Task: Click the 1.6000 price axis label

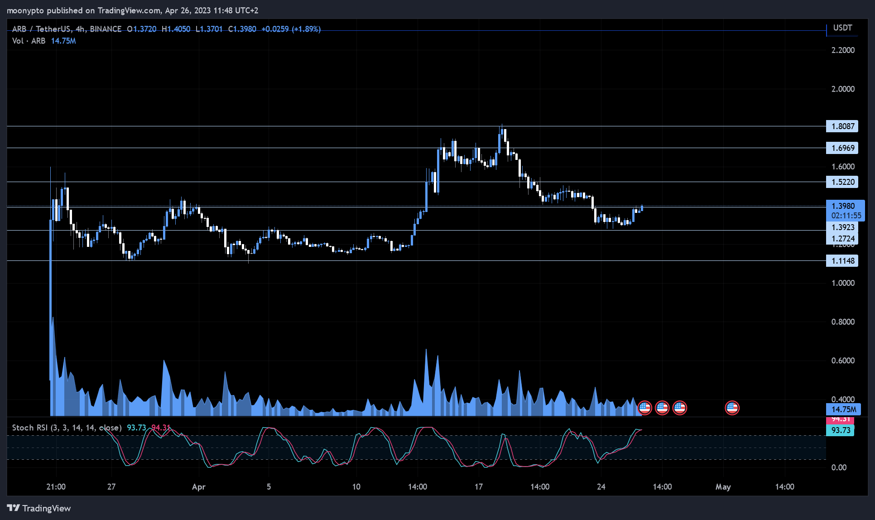Action: point(843,167)
